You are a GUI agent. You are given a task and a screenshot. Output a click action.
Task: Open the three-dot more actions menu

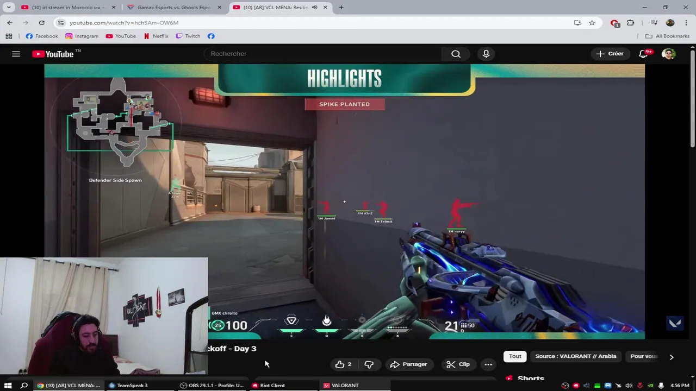488,364
